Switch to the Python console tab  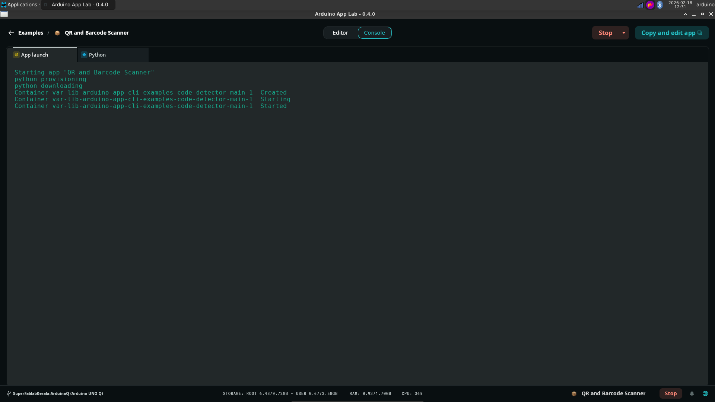click(x=97, y=55)
